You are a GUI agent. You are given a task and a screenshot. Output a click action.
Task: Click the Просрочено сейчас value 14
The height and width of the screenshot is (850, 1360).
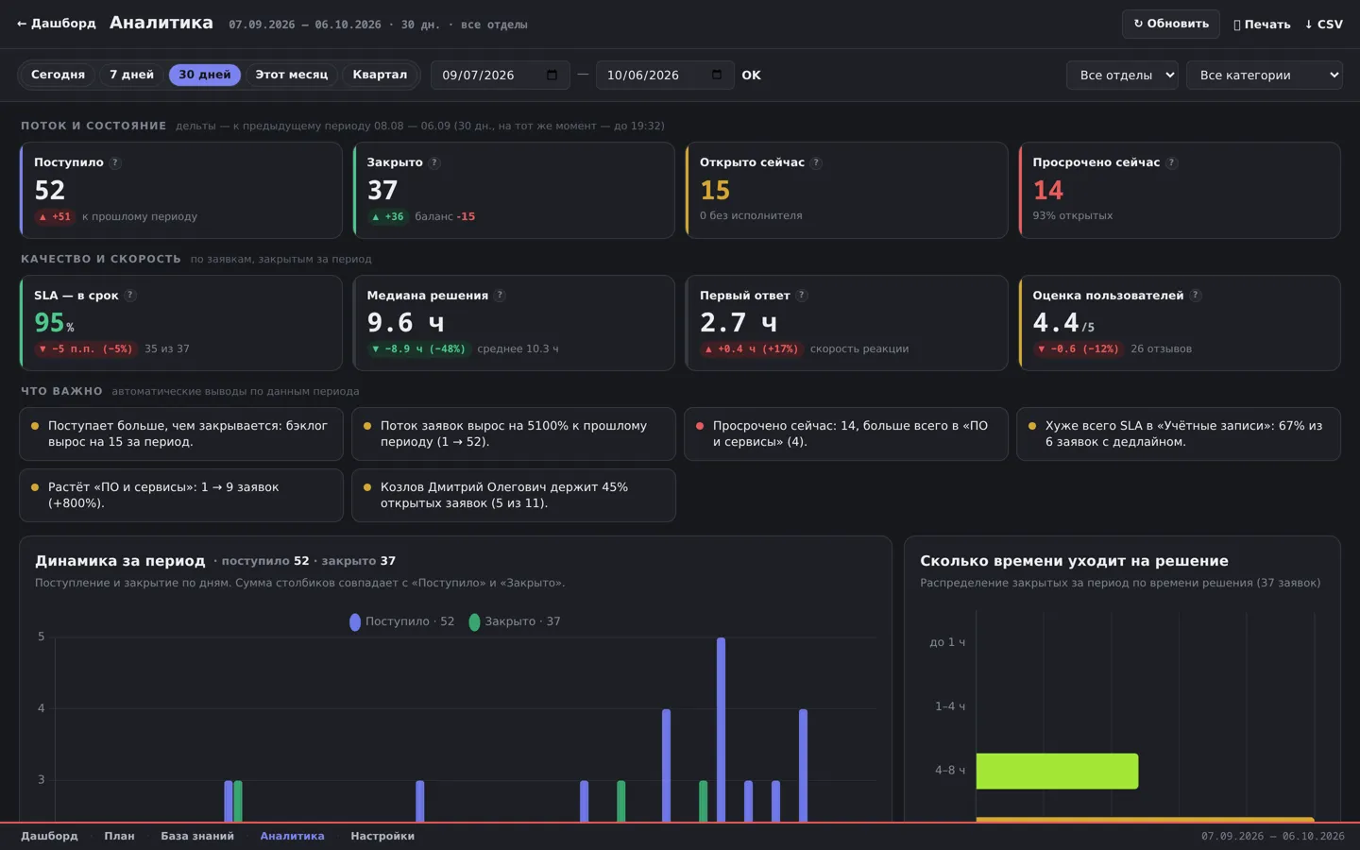[x=1047, y=191]
